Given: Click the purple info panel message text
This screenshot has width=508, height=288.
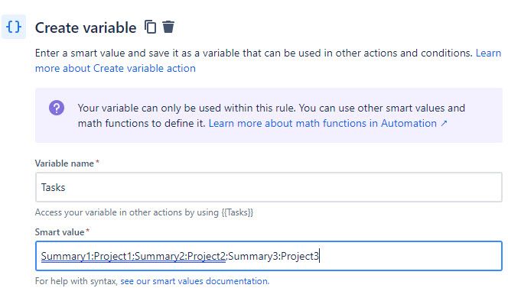Looking at the screenshot, I should 271,115.
